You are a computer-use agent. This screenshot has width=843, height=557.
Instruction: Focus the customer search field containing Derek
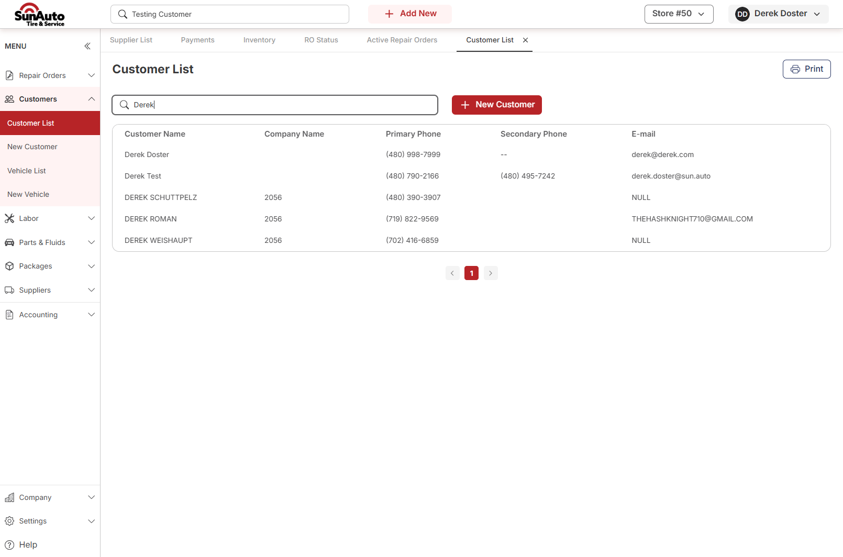275,105
